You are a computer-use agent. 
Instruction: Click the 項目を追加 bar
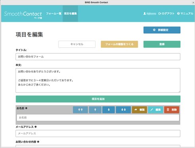[x=98, y=99]
